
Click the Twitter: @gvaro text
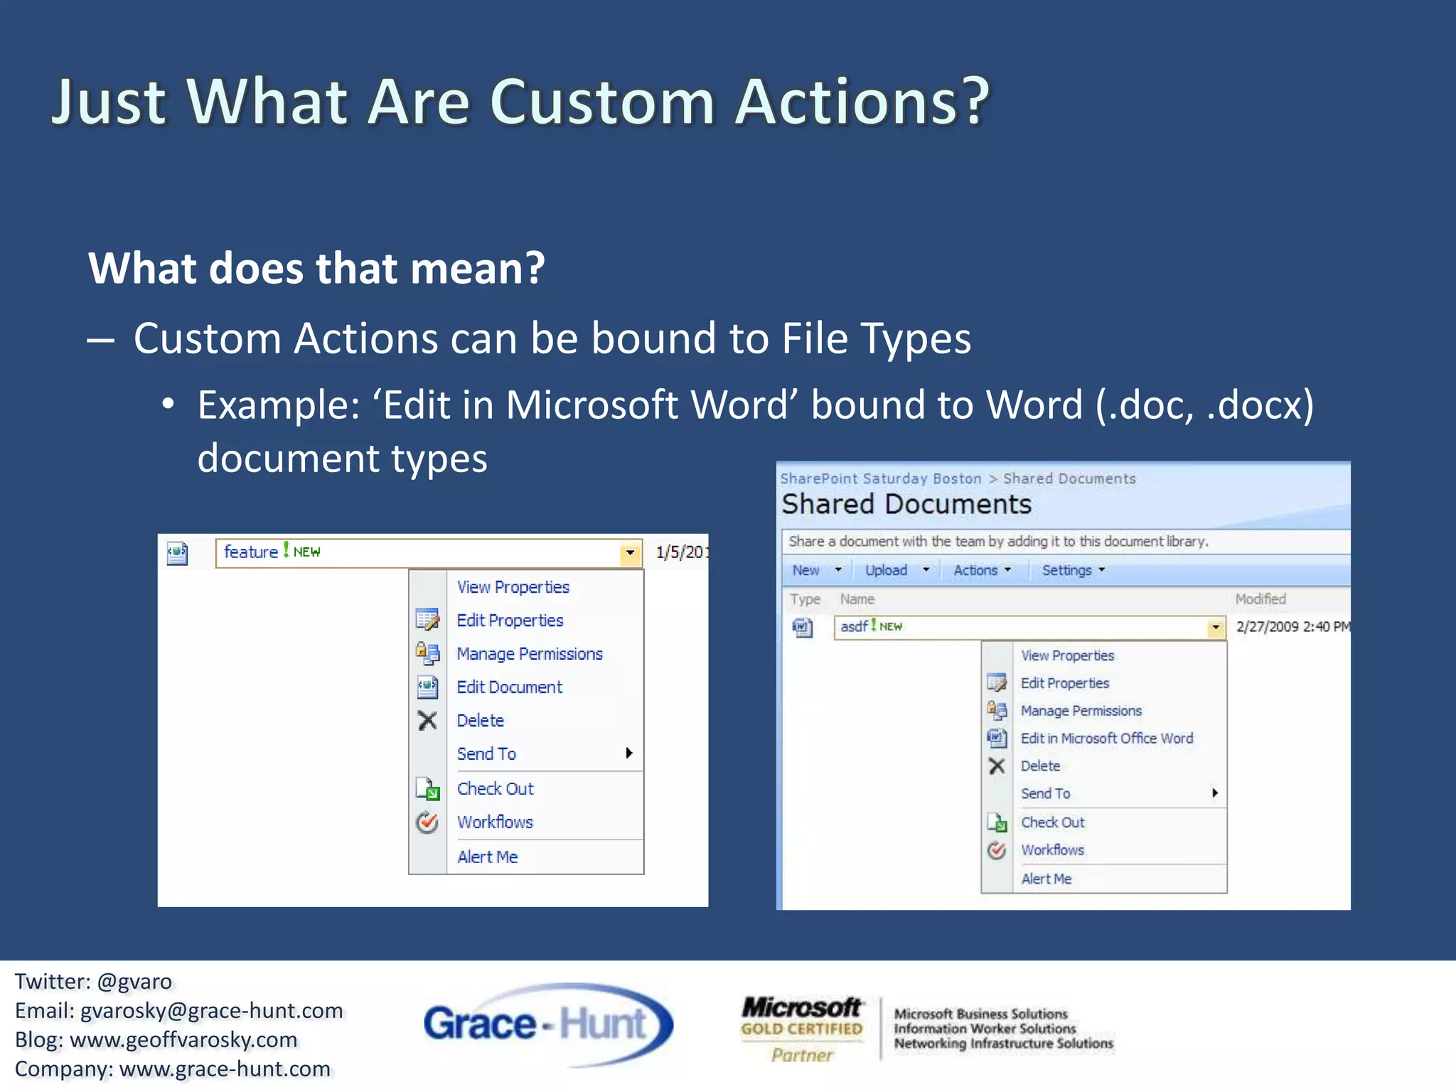[x=93, y=982]
